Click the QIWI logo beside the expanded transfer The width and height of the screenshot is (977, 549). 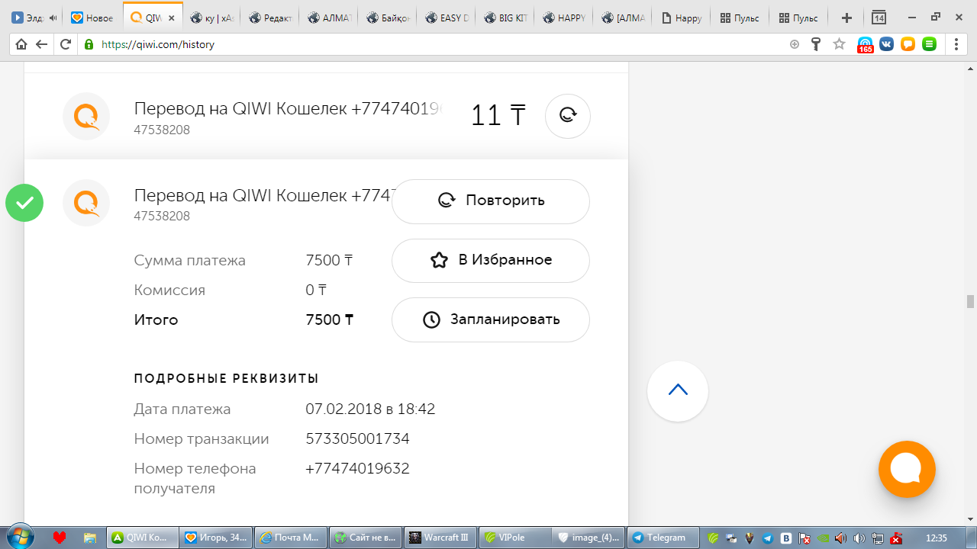click(86, 203)
